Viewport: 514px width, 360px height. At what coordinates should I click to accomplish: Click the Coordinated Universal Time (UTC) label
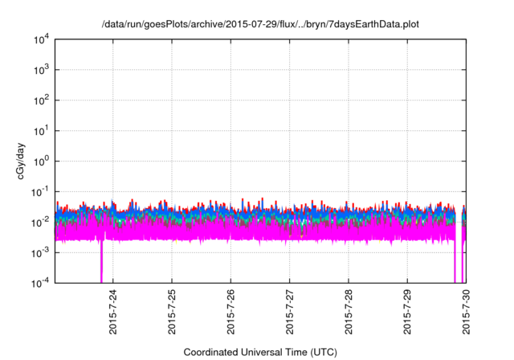tap(260, 352)
